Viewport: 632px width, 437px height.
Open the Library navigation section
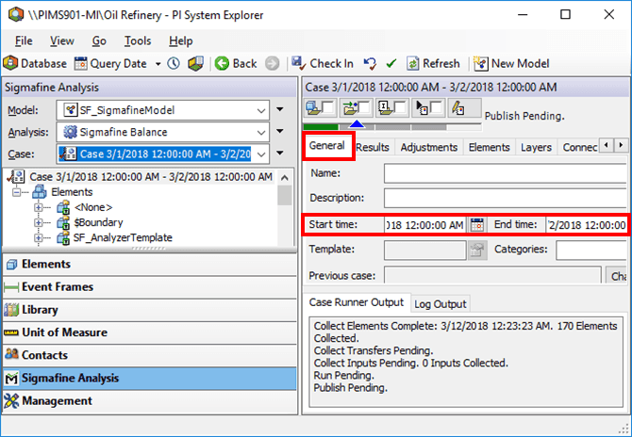[x=150, y=310]
